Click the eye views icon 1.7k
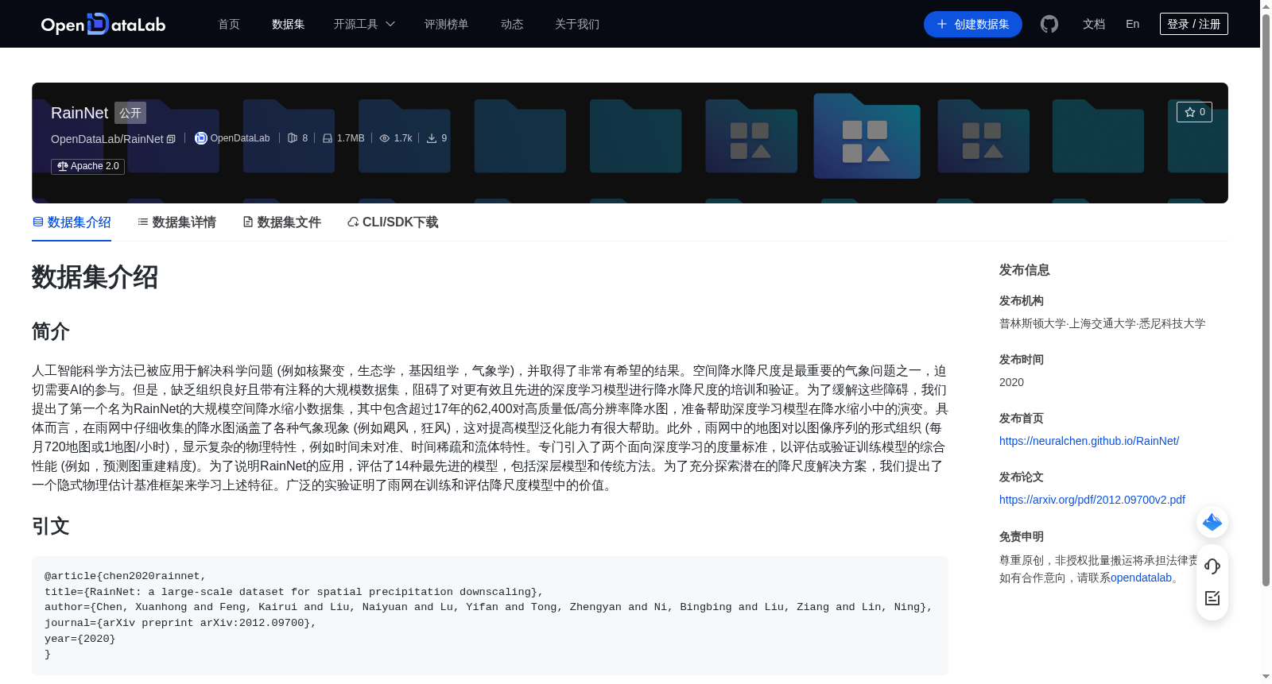The height and width of the screenshot is (684, 1272). pos(385,138)
